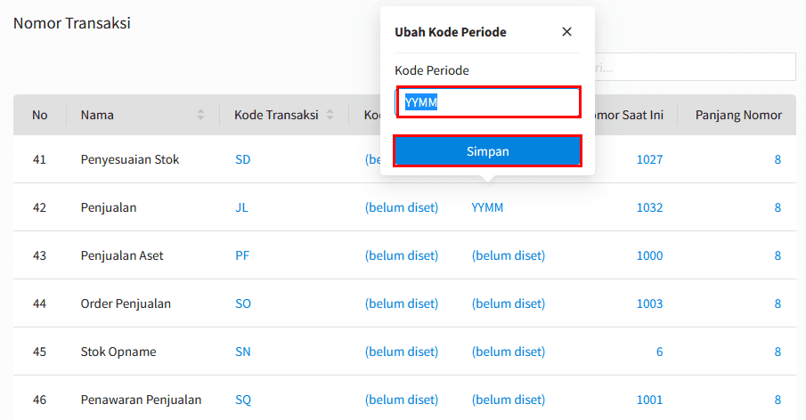Click the SQ code for Penawaran Penjualan
Image resolution: width=806 pixels, height=420 pixels.
click(243, 400)
